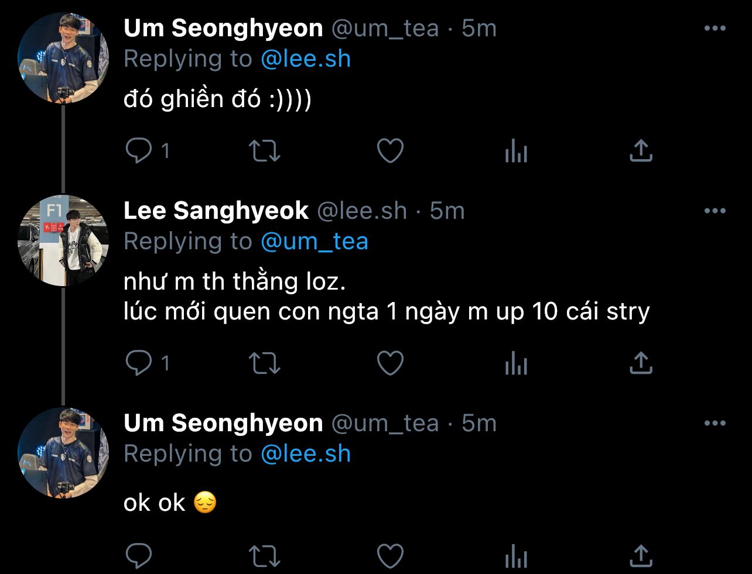Share Lee Sanghyeok's tweet

pyautogui.click(x=641, y=363)
